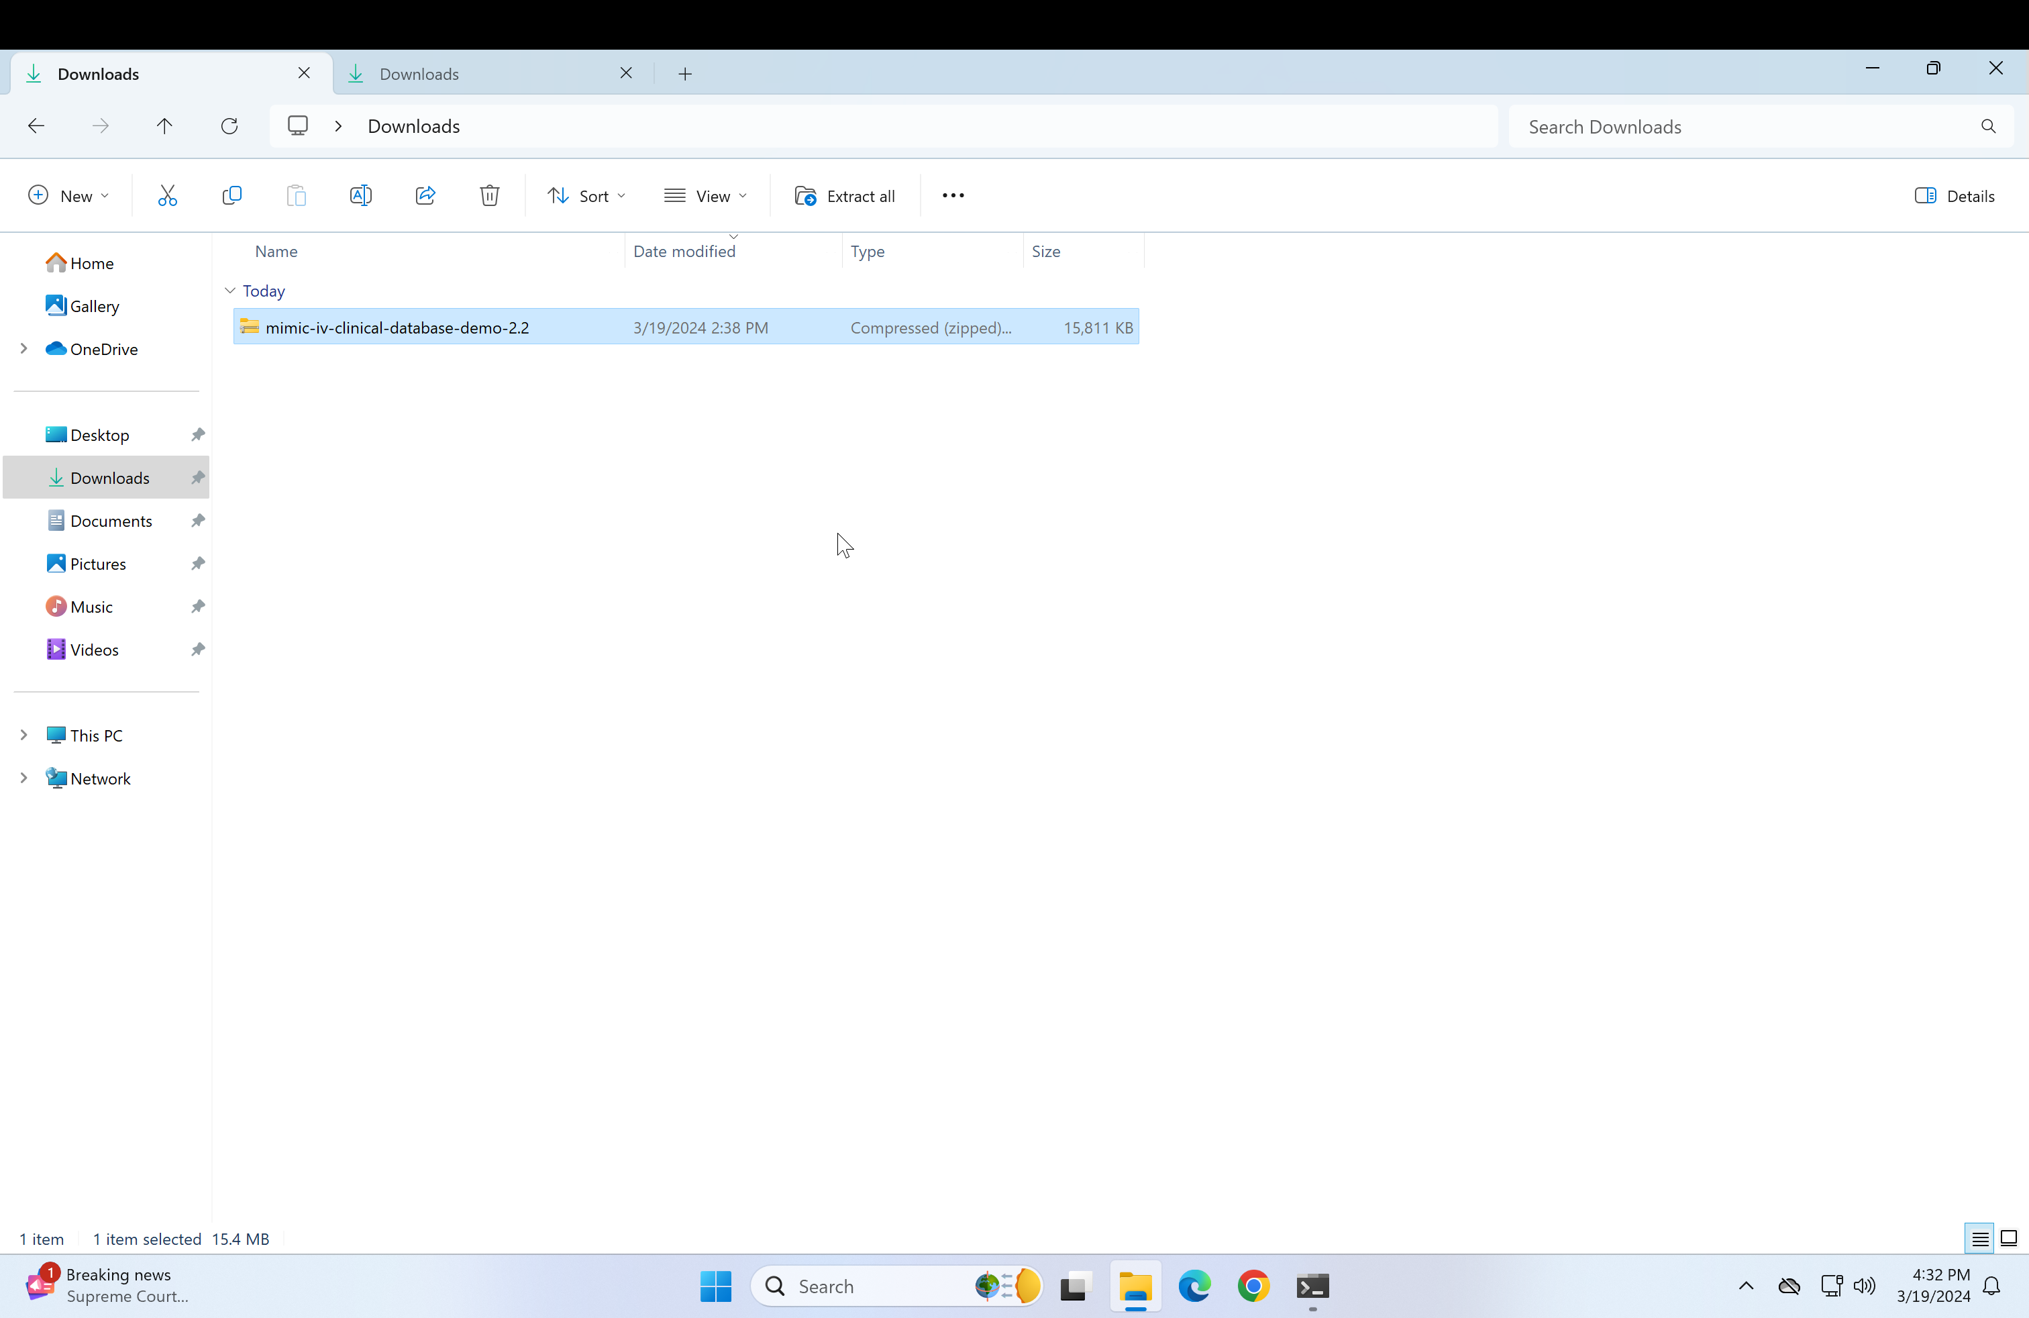Click the Rename icon
Viewport: 2029px width, 1318px height.
(x=360, y=196)
